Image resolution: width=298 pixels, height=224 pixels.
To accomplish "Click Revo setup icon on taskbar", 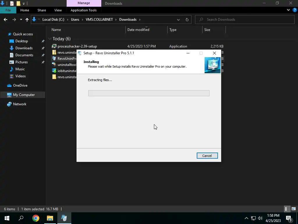I will (64, 218).
